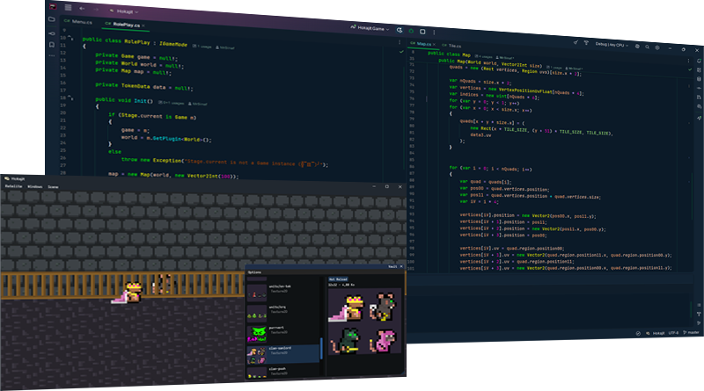Switch to the Menu.cs tab
Image resolution: width=704 pixels, height=391 pixels.
[x=79, y=21]
